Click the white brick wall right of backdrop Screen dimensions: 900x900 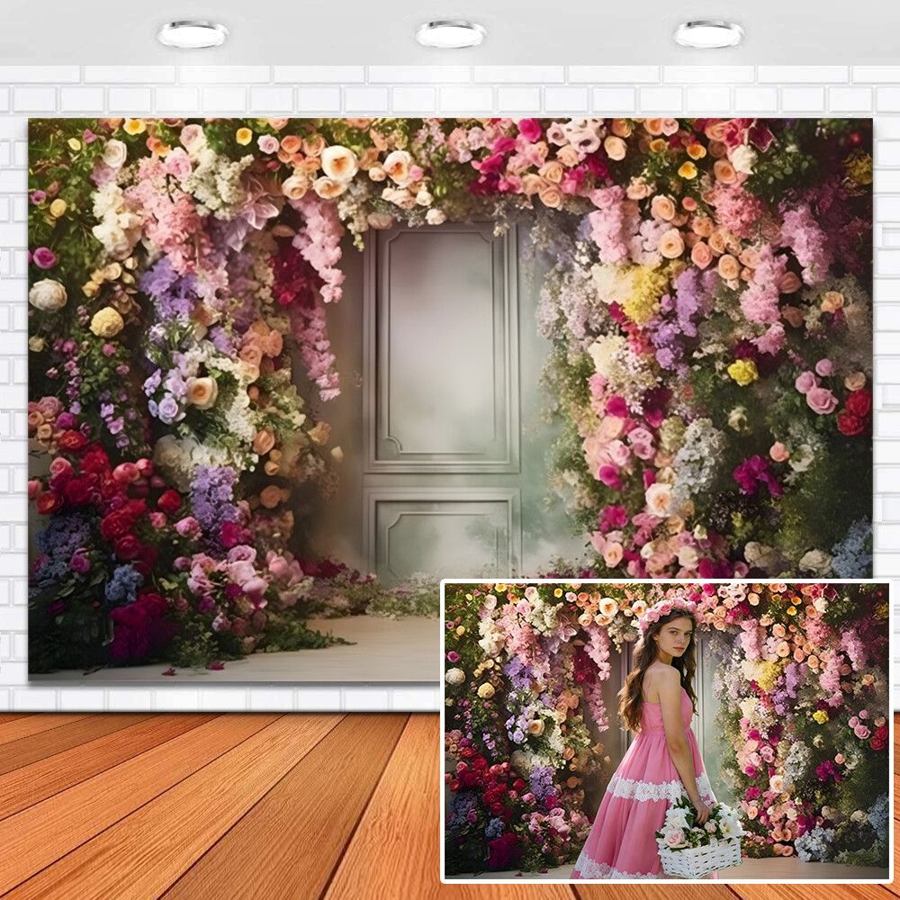(x=886, y=360)
